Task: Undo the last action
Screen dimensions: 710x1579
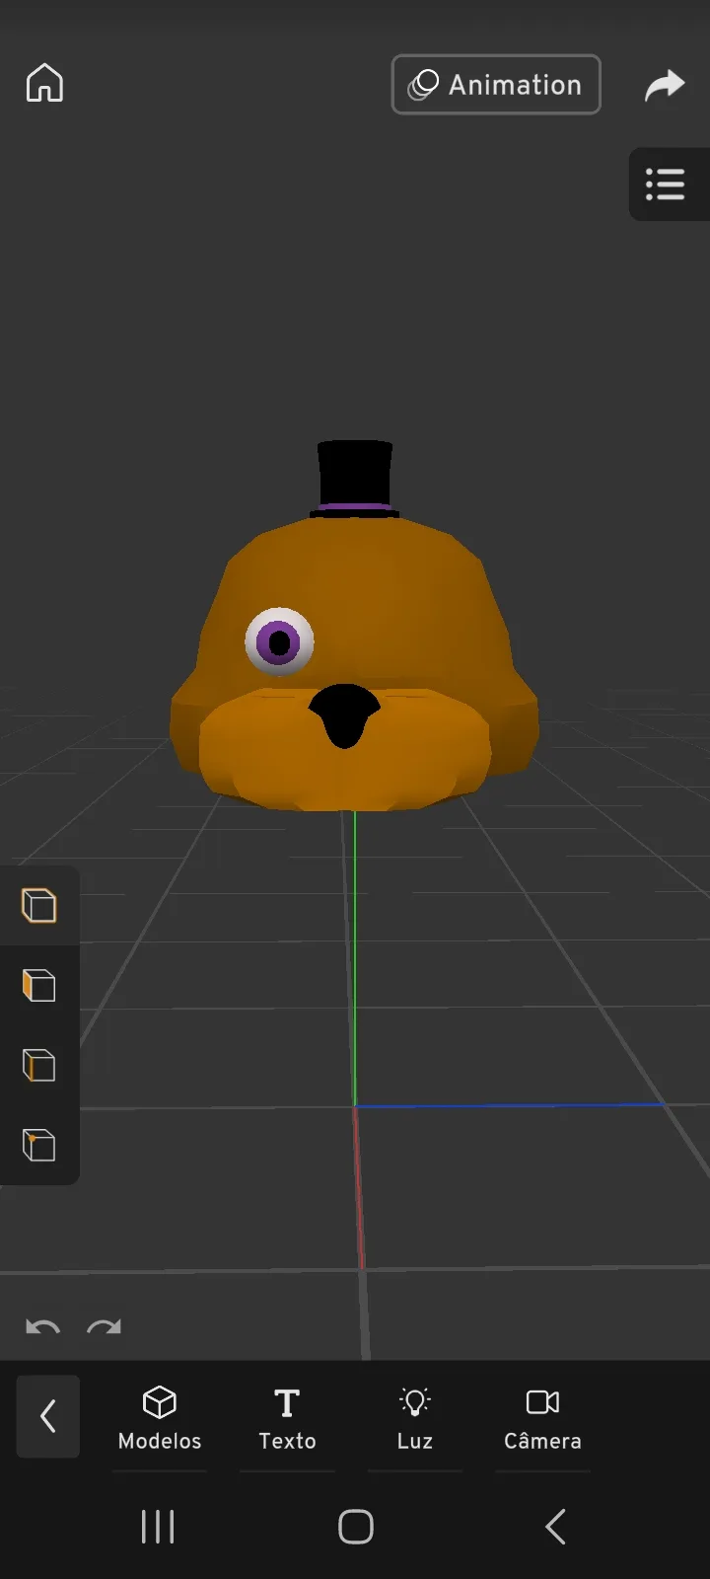Action: 42,1327
